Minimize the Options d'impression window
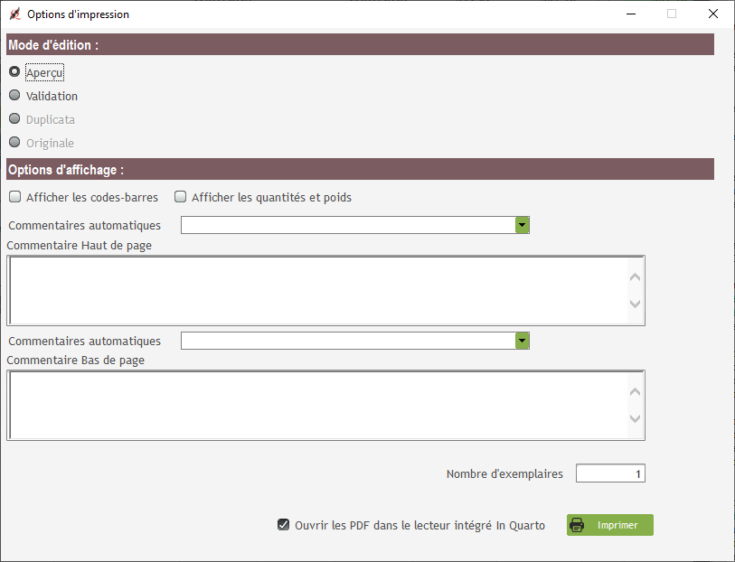This screenshot has width=735, height=562. 630,14
